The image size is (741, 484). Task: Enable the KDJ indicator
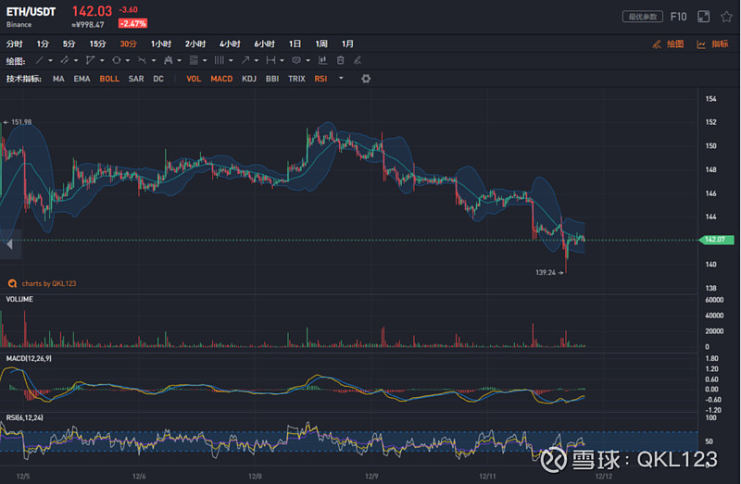(x=249, y=79)
